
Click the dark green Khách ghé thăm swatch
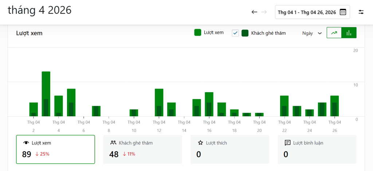[x=245, y=33]
